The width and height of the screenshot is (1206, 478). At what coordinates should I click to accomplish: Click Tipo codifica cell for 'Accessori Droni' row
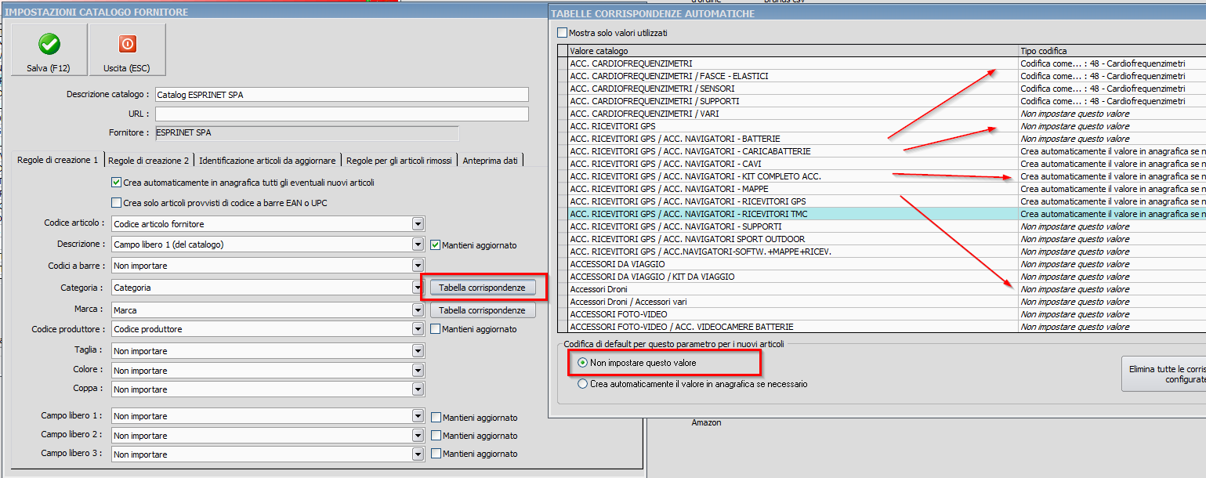pyautogui.click(x=1112, y=289)
